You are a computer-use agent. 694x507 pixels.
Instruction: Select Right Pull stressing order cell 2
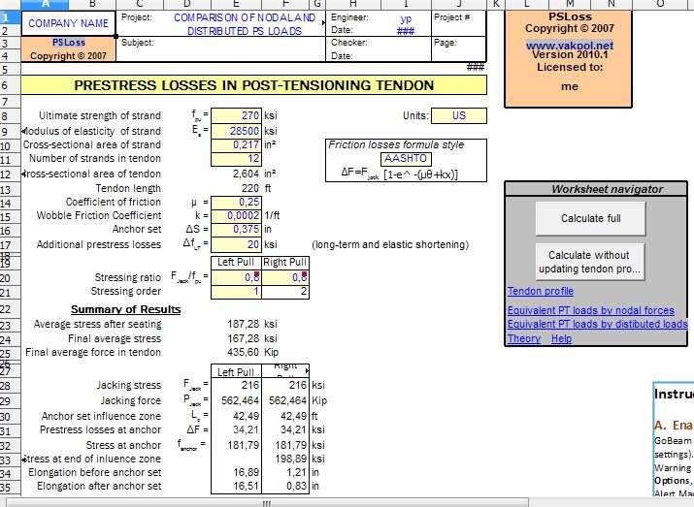tap(285, 292)
